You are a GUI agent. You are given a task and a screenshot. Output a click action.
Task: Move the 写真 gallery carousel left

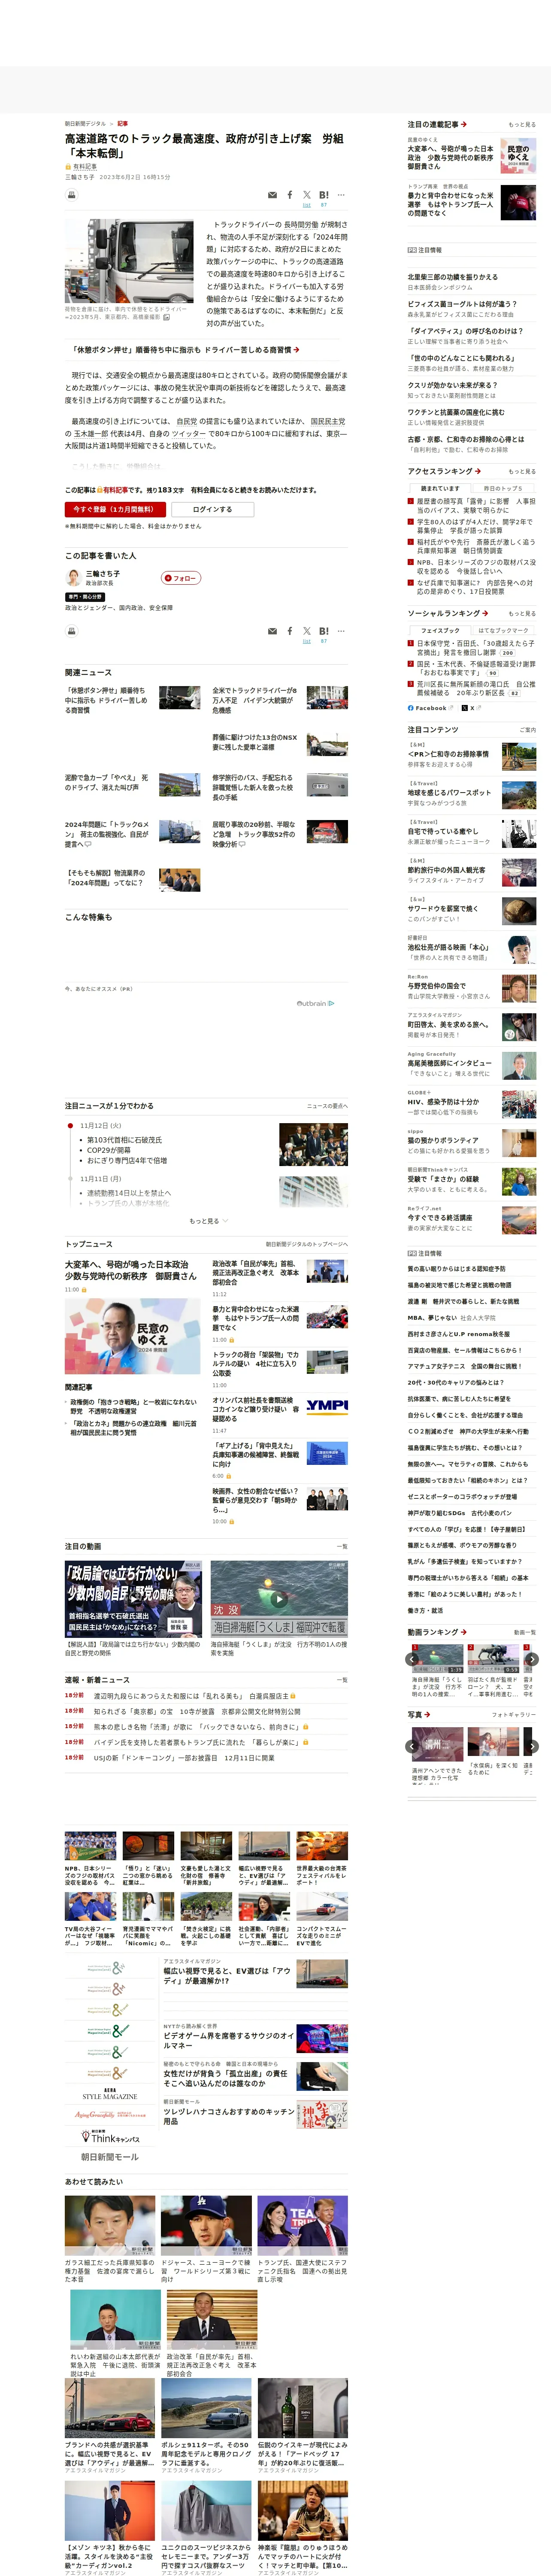tap(412, 1746)
